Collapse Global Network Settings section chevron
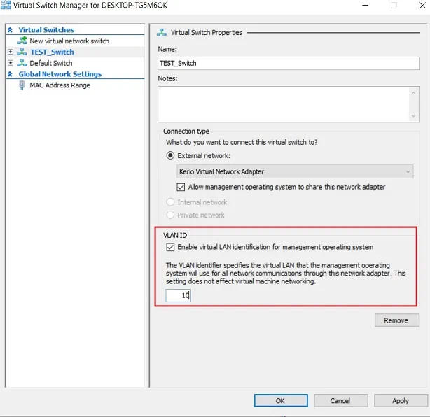Image resolution: width=430 pixels, height=417 pixels. pos(10,74)
